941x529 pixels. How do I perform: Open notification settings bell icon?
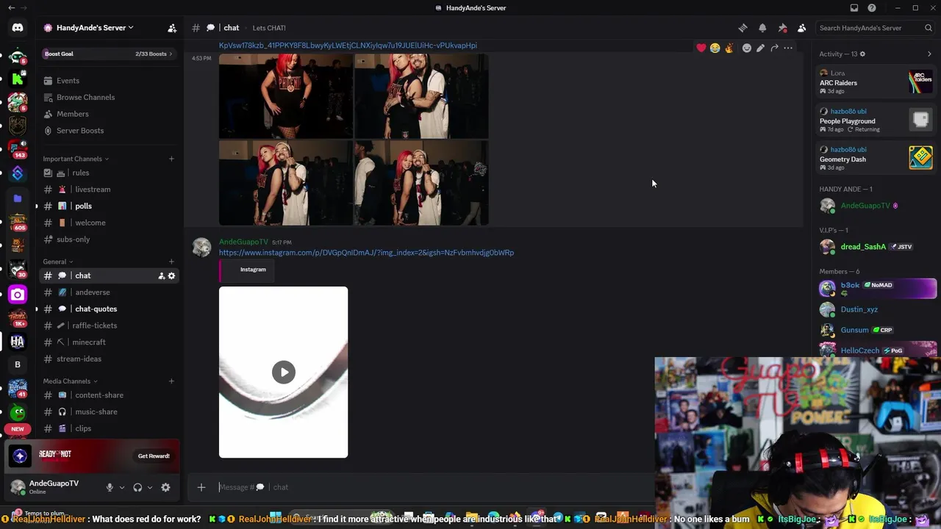pos(762,28)
